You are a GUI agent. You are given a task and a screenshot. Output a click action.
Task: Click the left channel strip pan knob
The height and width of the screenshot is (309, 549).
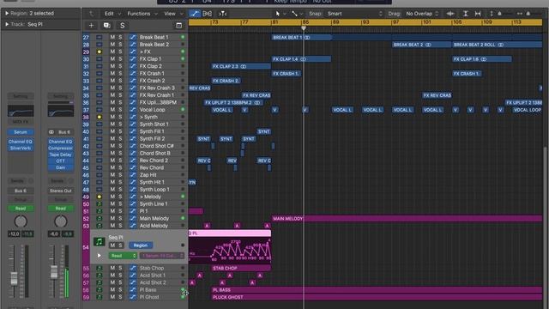(x=21, y=221)
